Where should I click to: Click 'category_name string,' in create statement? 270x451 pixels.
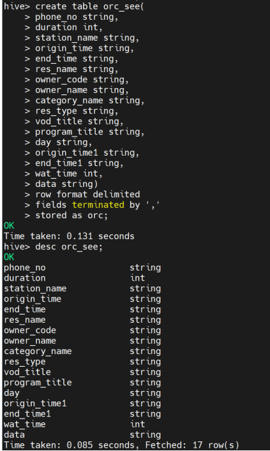pos(90,100)
